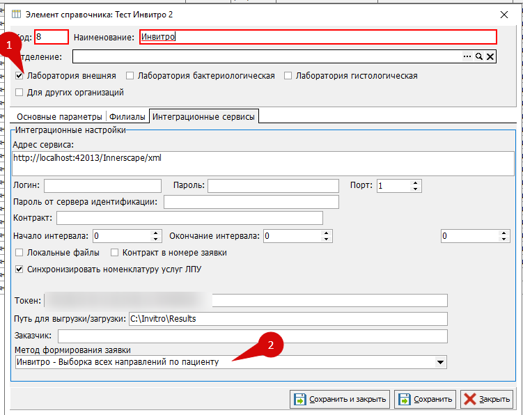
Task: Increase 'Окончание интервала' with up arrow
Action: click(327, 233)
